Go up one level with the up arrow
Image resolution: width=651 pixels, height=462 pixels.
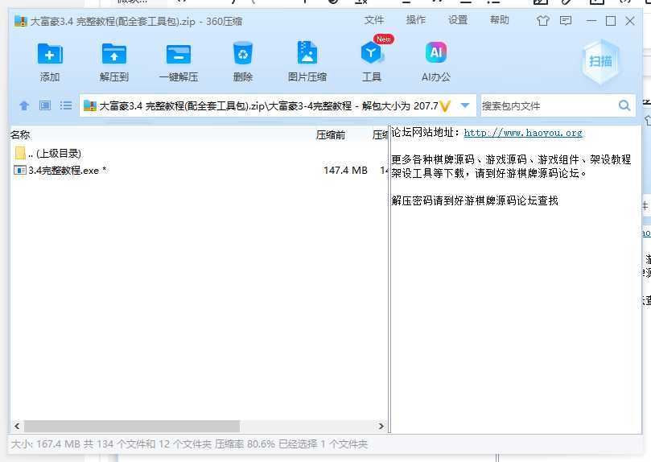tap(24, 105)
